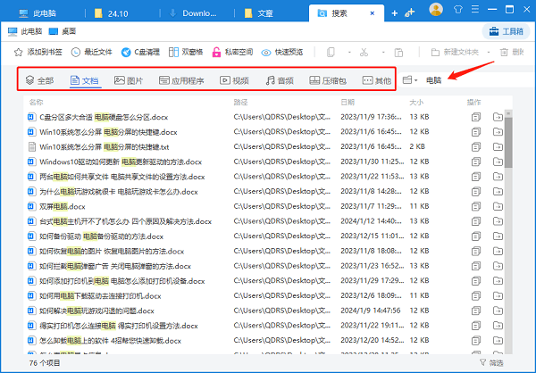This screenshot has width=536, height=373.
Task: Copy icon for 如何解决电脑玩游戏闪退 row
Action: (x=476, y=311)
